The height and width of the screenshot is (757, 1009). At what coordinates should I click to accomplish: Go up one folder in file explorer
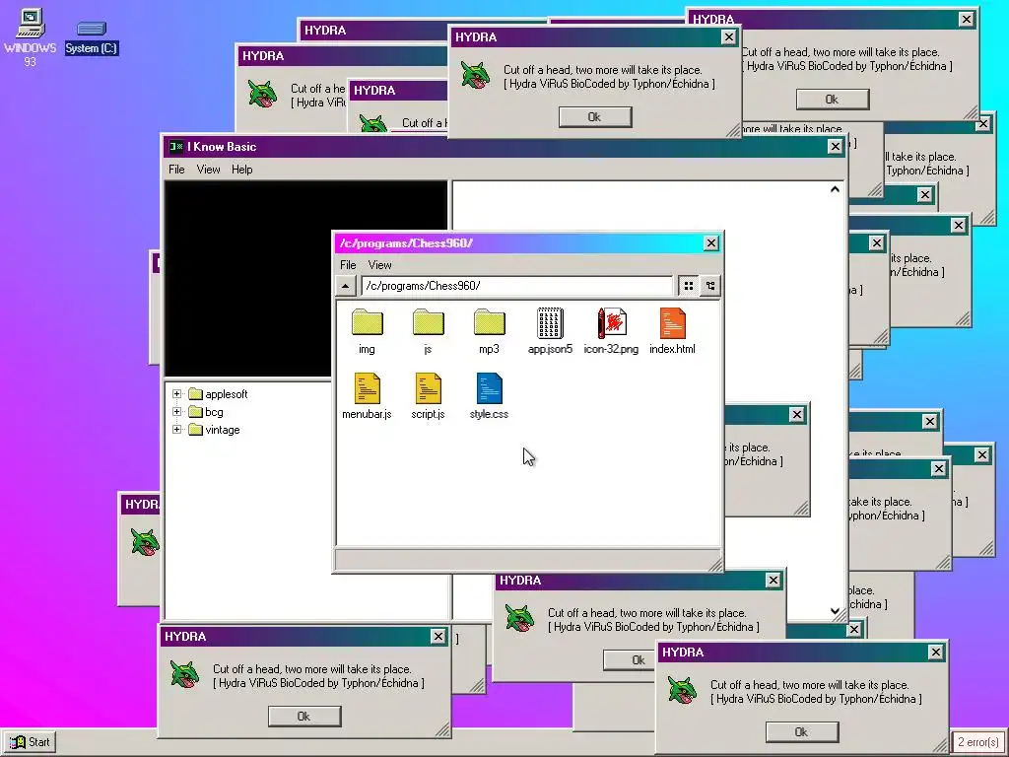(x=346, y=286)
